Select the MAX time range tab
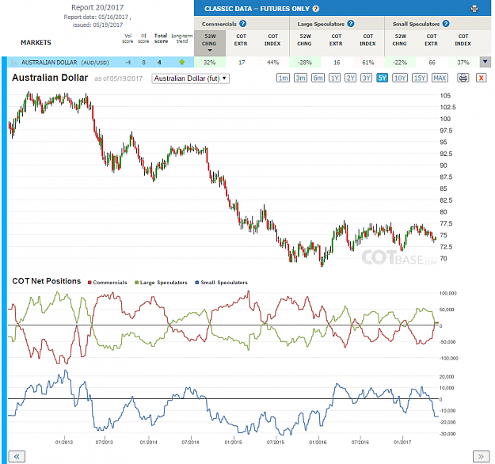Viewport: 495px width, 464px height. point(440,78)
